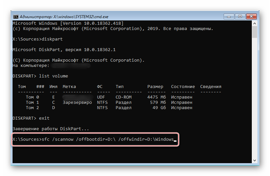Click the 'Том 0' row entry

(x=32, y=97)
